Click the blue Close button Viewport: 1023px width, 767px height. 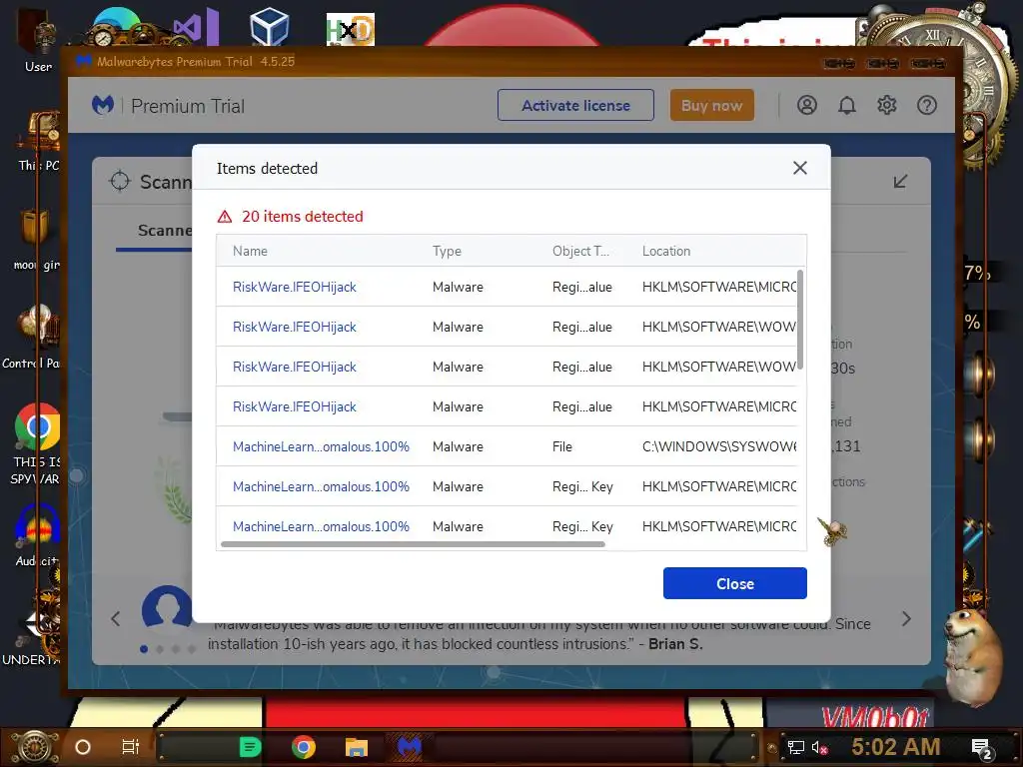(734, 583)
